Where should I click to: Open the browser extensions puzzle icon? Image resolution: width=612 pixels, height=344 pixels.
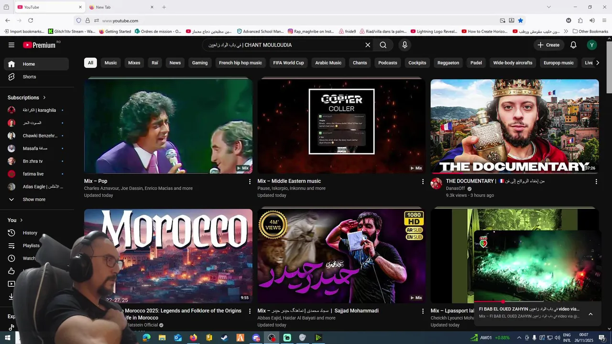point(580,21)
